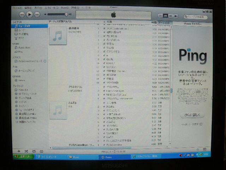Uncheck the song らんちう

104,137
